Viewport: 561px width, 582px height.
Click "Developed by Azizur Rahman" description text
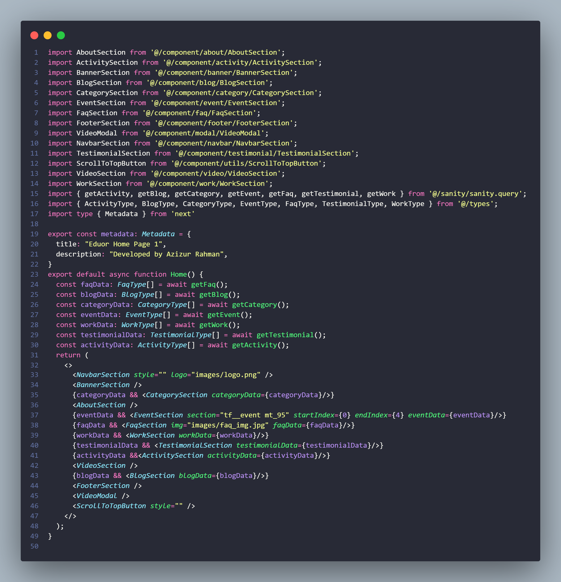(166, 254)
